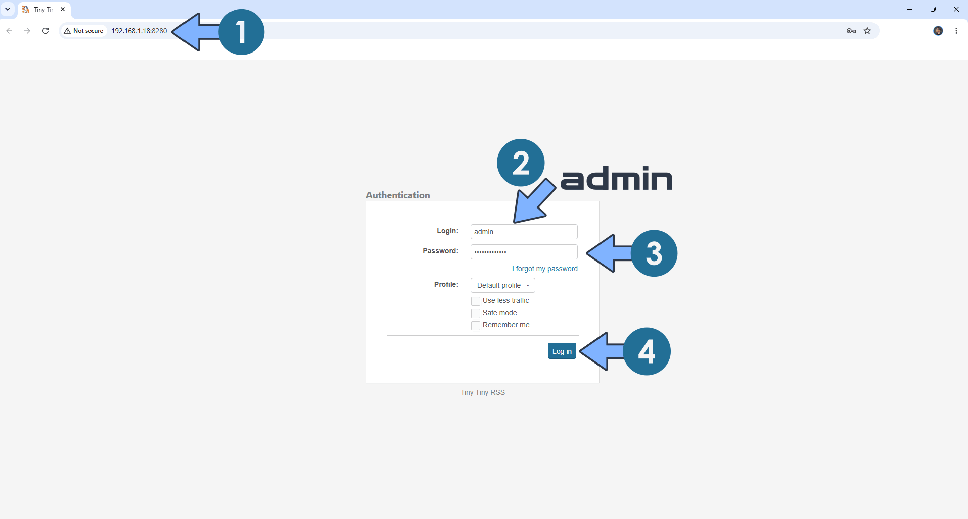This screenshot has width=968, height=519.
Task: Minimize the browser window
Action: (x=910, y=9)
